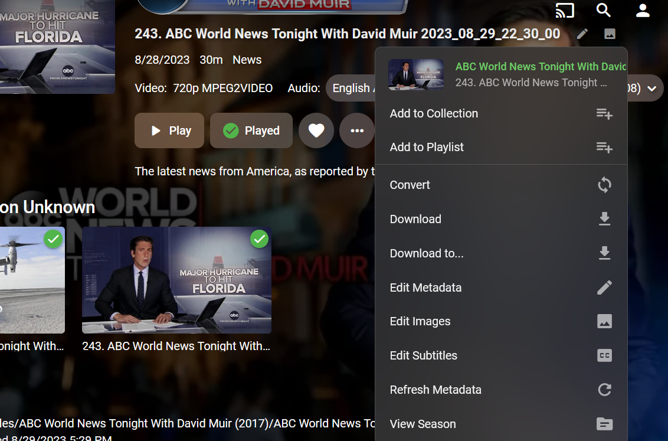Toggle the Played status button
668x441 pixels.
click(251, 130)
